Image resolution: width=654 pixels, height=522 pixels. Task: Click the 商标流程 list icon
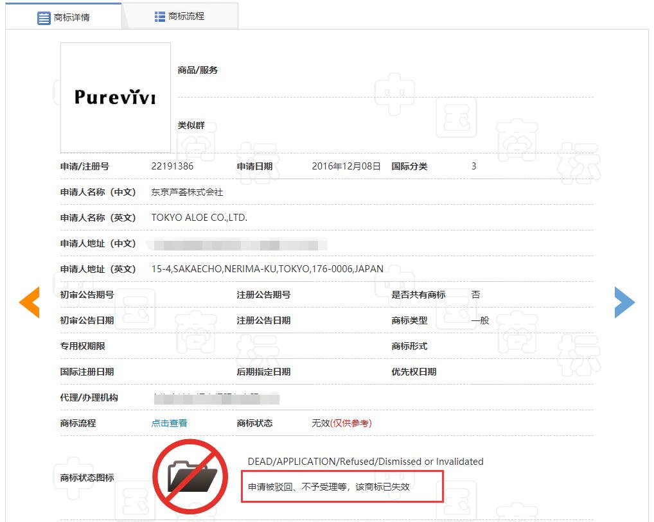pyautogui.click(x=160, y=17)
